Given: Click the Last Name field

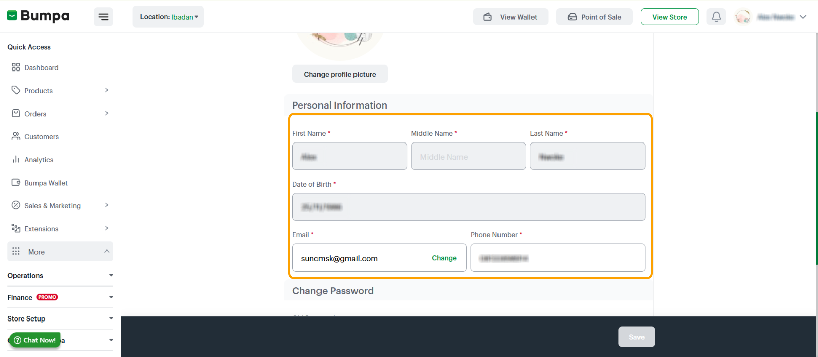Looking at the screenshot, I should [587, 156].
